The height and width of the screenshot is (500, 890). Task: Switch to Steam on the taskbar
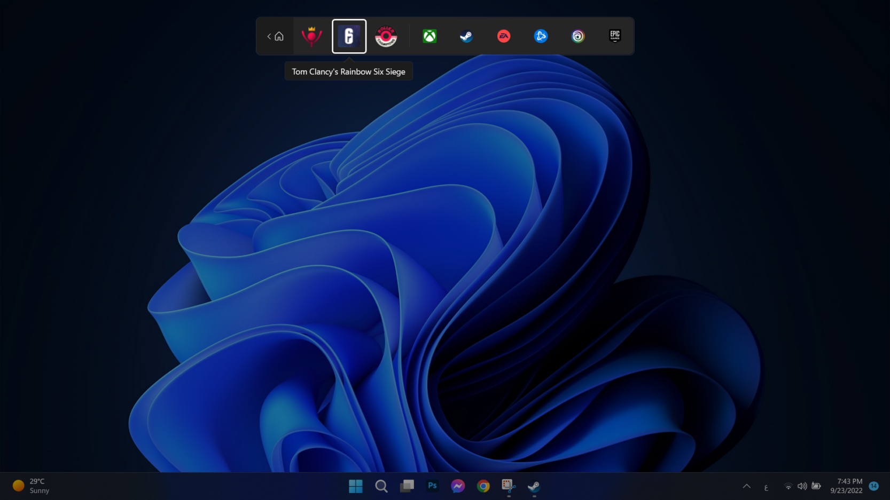534,486
